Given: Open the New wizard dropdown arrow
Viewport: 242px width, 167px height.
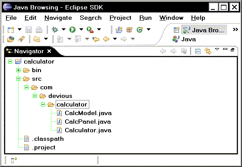Looking at the screenshot, I should pyautogui.click(x=19, y=29).
